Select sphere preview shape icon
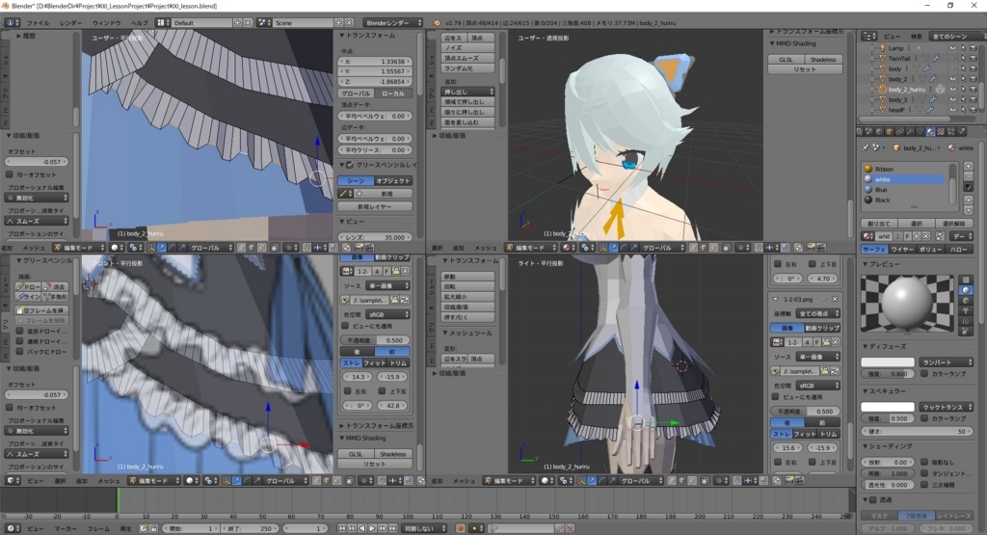 tap(966, 290)
